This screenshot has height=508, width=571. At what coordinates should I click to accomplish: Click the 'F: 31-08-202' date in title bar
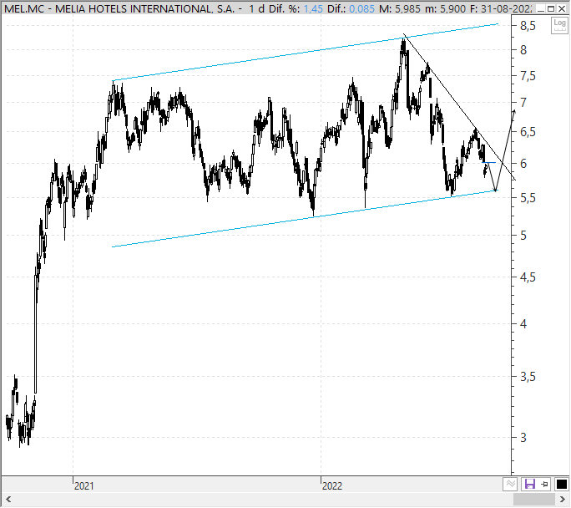point(501,8)
